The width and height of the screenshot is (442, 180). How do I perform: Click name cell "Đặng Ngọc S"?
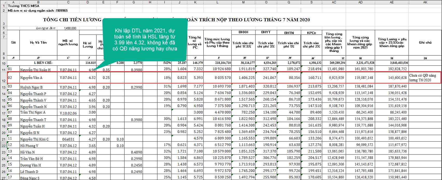38,177
